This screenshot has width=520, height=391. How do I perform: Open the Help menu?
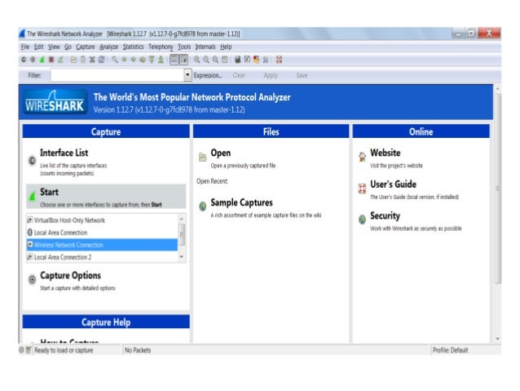[226, 47]
